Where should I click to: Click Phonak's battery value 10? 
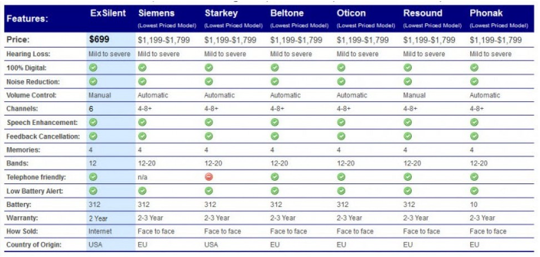pyautogui.click(x=474, y=205)
